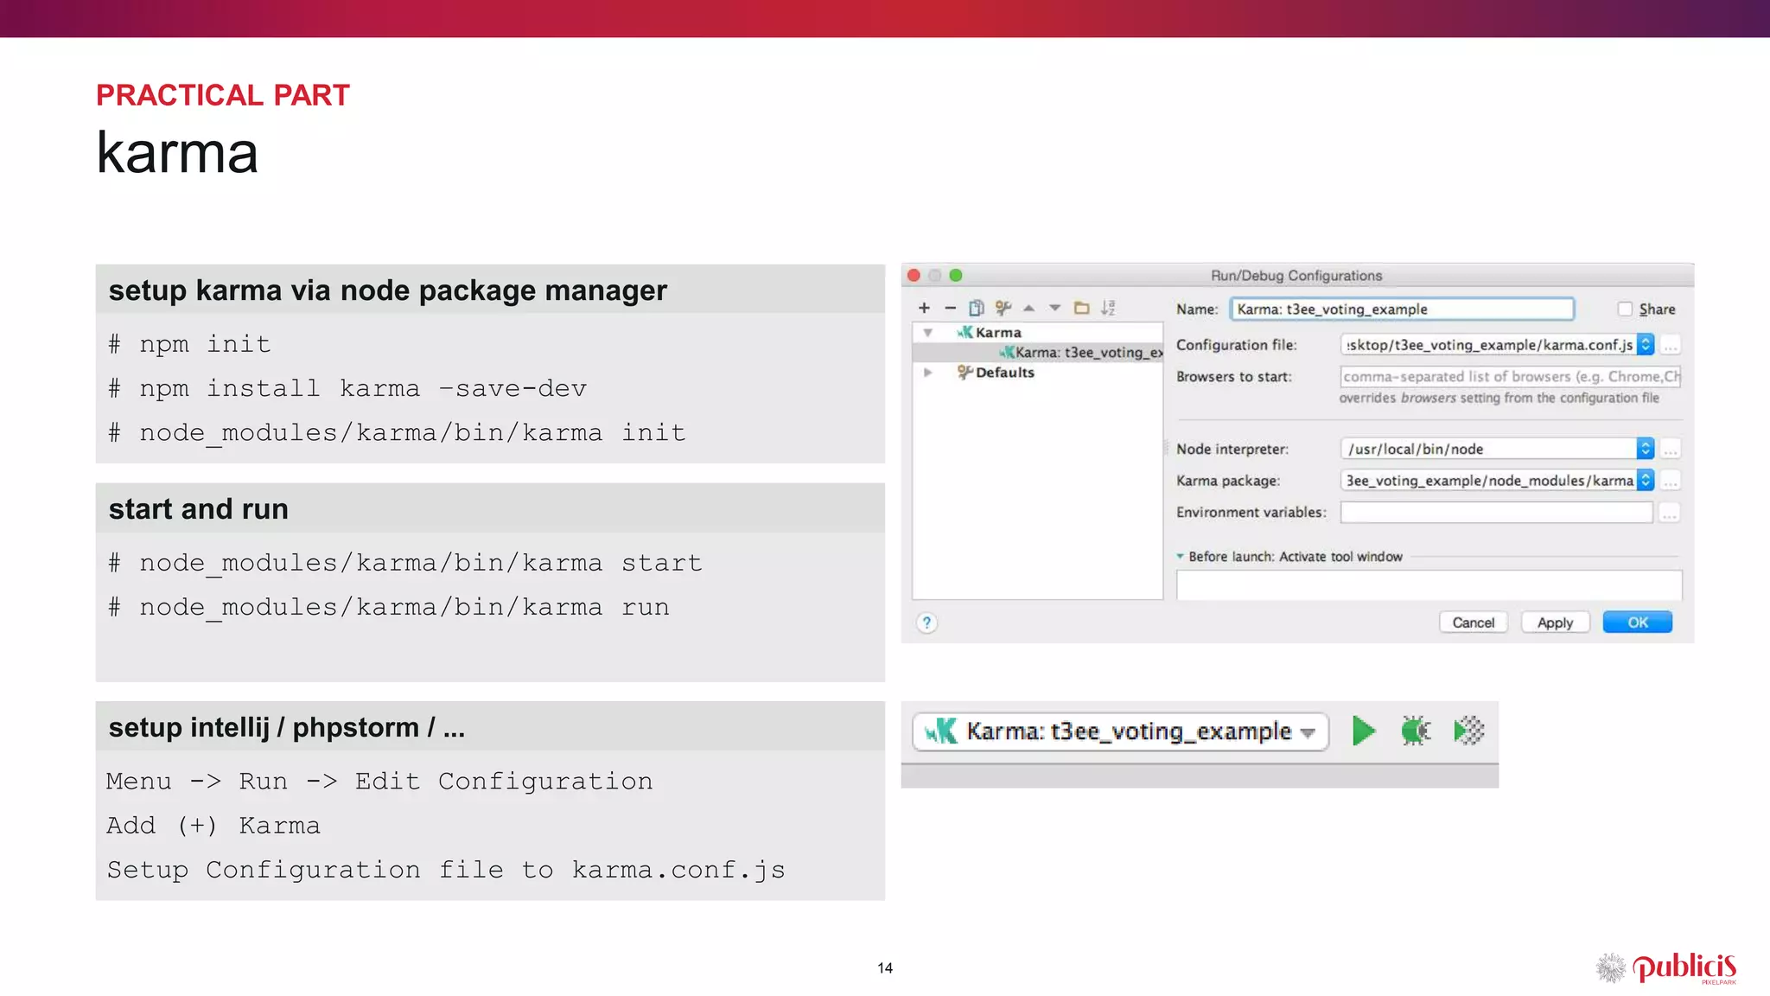Screen dimensions: 1770x996
Task: Select the Defaults tree item
Action: [1004, 373]
